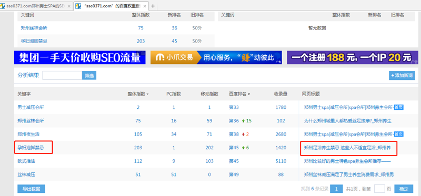421x196 pixels.
Task: Open page title 郑州丝袜减压满足了男士养生消费需求
Action: [349, 174]
